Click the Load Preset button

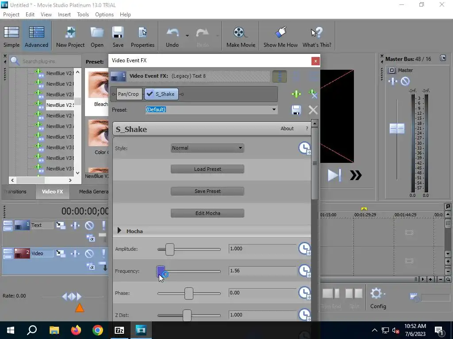point(207,169)
